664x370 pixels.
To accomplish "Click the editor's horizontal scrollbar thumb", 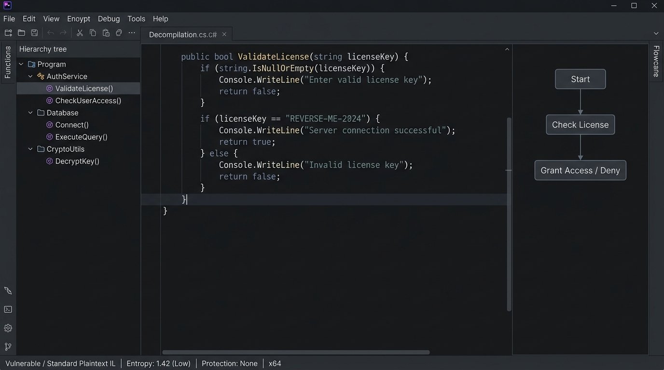I will pos(296,352).
